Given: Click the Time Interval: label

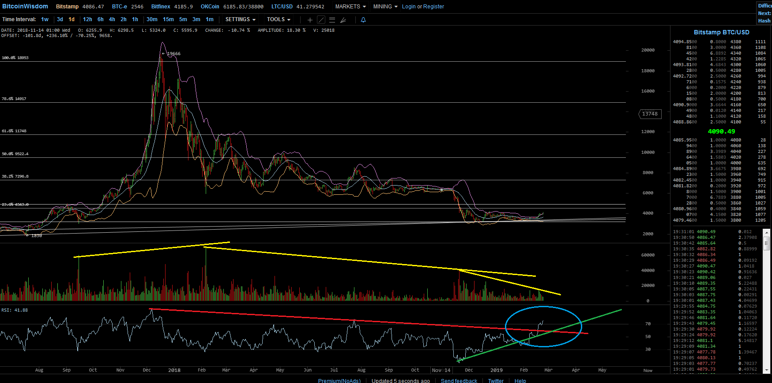Looking at the screenshot, I should pos(19,19).
